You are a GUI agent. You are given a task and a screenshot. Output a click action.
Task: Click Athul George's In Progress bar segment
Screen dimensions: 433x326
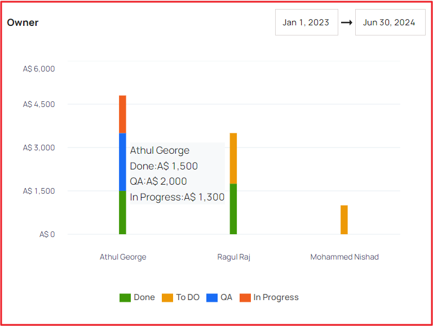point(122,114)
